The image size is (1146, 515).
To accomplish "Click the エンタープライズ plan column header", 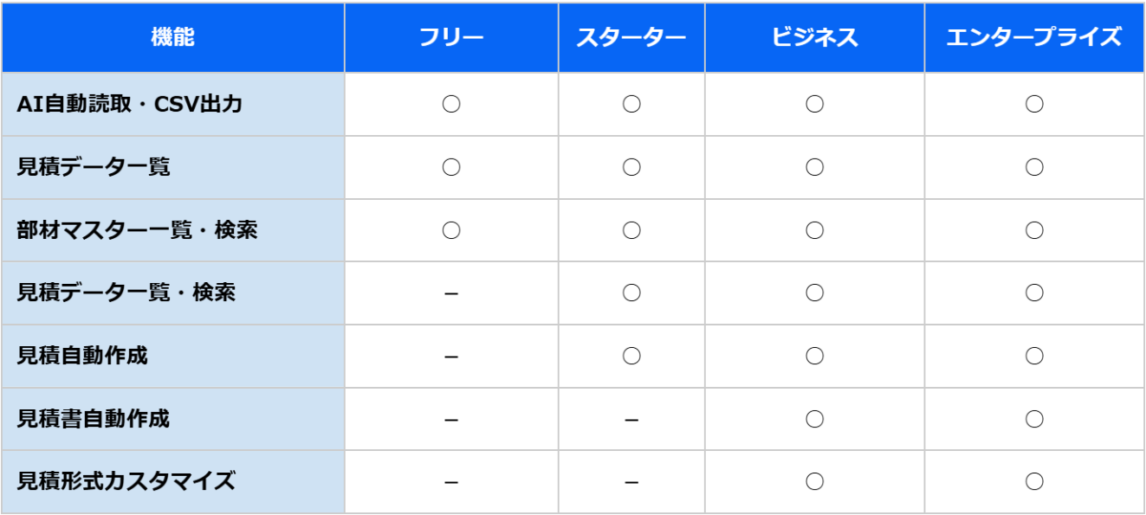I will pos(1033,37).
